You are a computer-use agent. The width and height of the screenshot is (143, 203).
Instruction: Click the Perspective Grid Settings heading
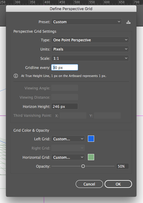pos(35,32)
